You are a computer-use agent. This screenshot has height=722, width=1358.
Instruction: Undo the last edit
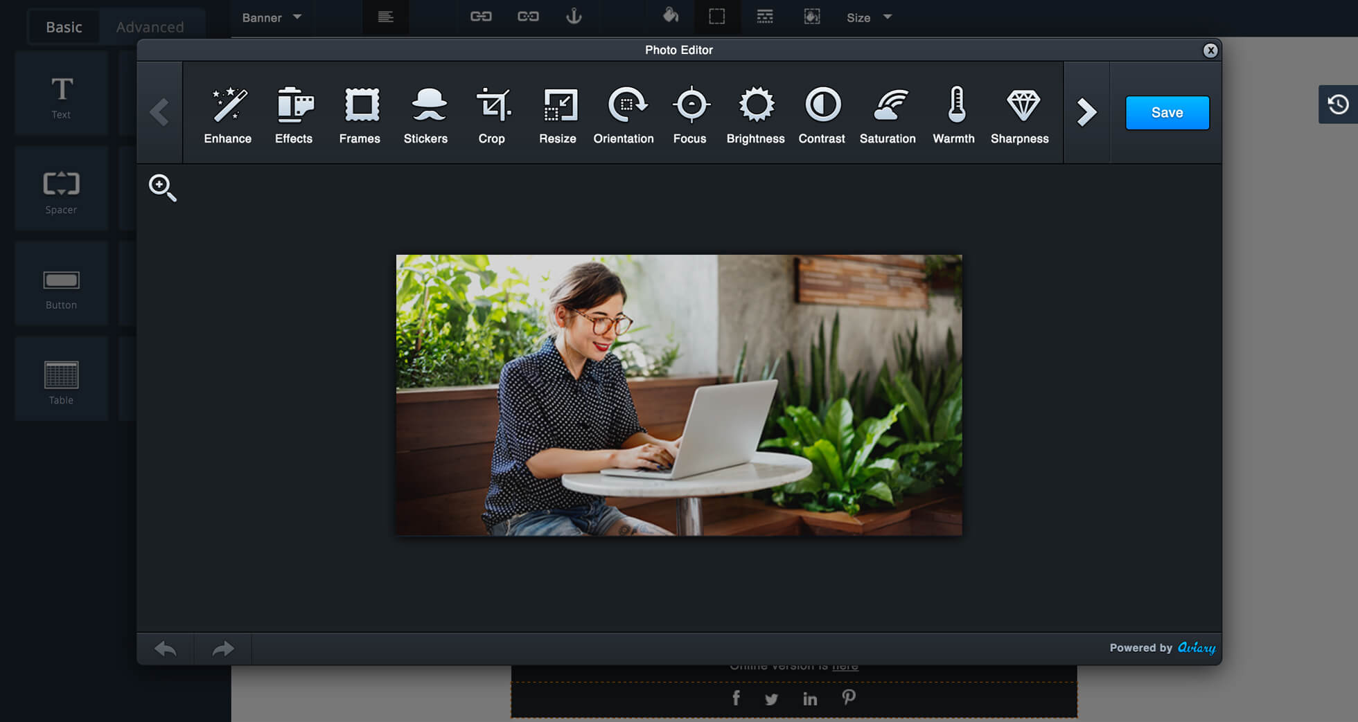coord(166,649)
